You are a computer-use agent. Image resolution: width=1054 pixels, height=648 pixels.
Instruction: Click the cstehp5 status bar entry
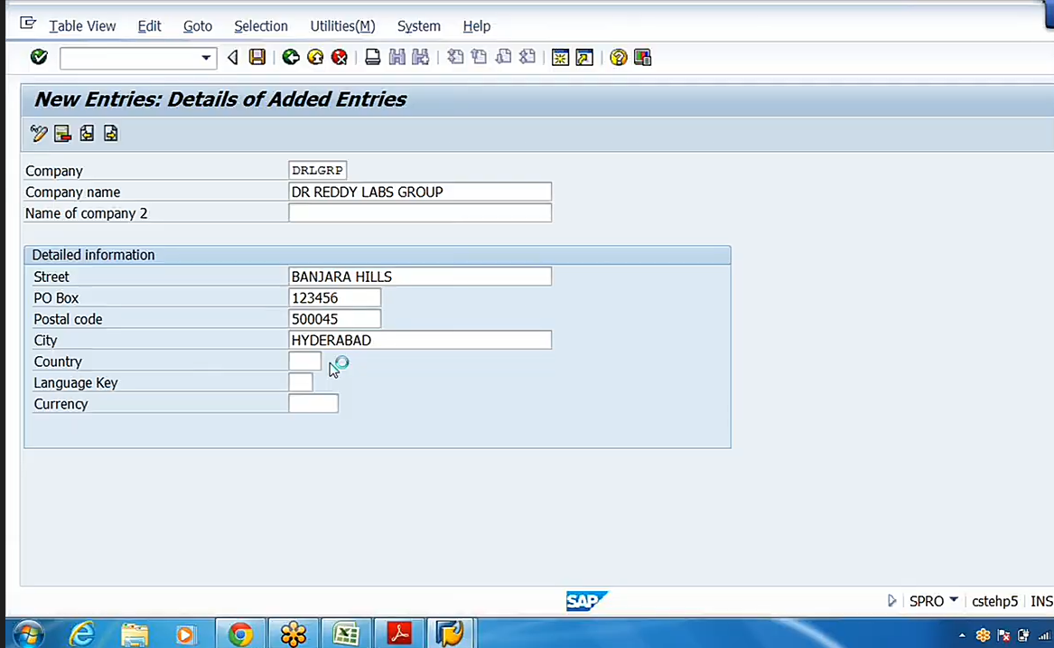(995, 601)
